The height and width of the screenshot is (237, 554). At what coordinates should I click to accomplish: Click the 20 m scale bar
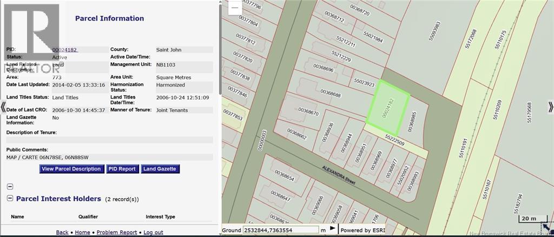[x=529, y=219]
